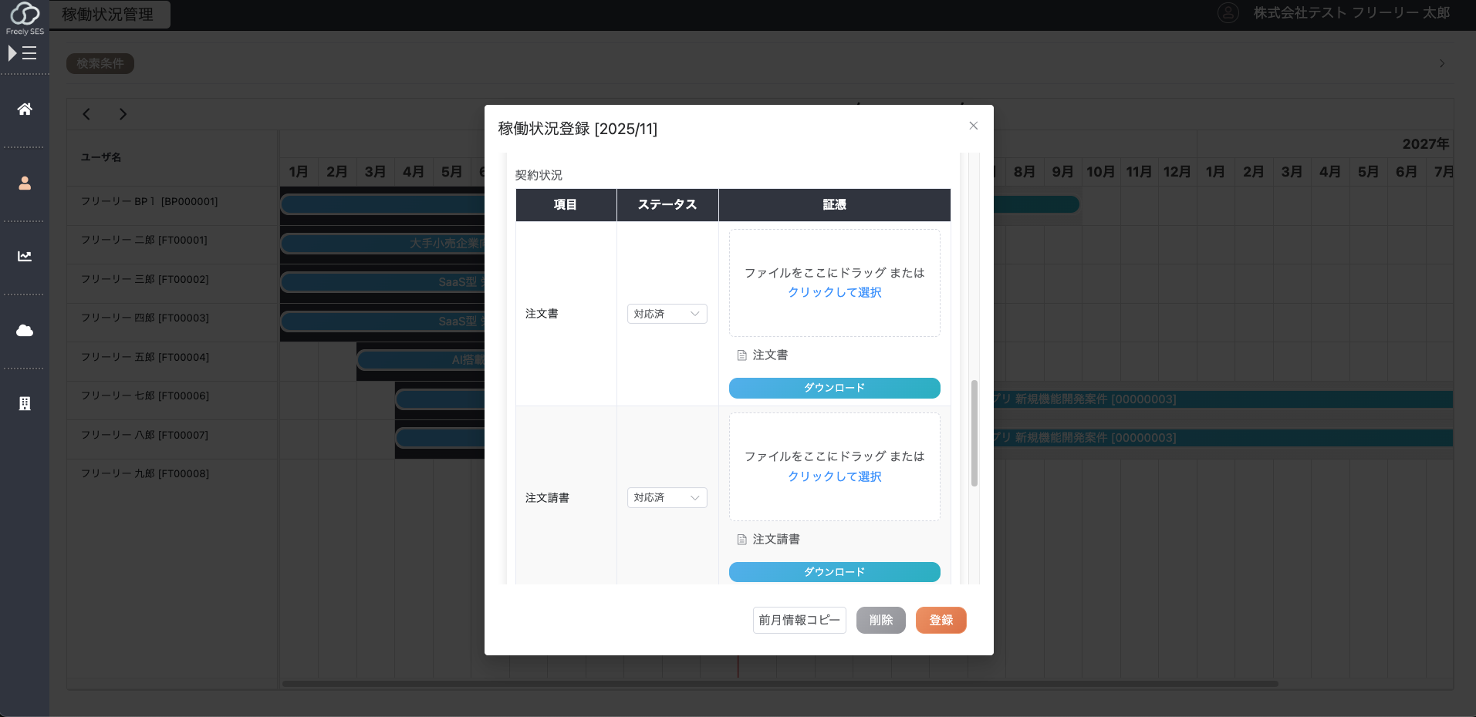Click the document icon beside 注文書
Viewport: 1476px width, 717px height.
[741, 355]
